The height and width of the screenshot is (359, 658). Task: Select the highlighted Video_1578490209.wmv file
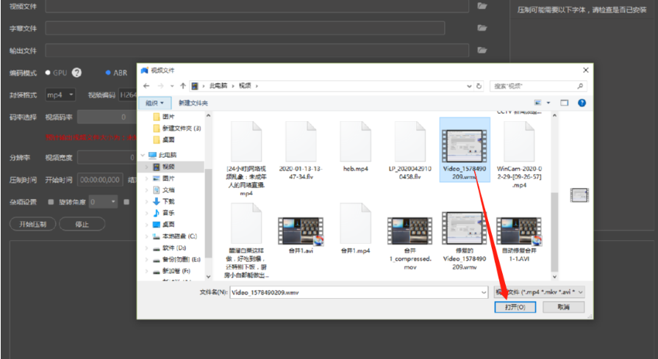click(x=465, y=150)
